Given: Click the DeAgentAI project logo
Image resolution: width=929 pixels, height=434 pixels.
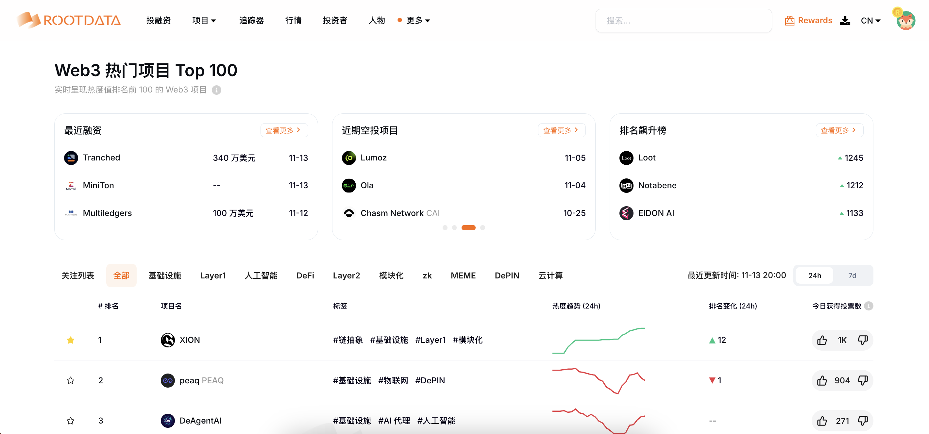Looking at the screenshot, I should point(168,421).
